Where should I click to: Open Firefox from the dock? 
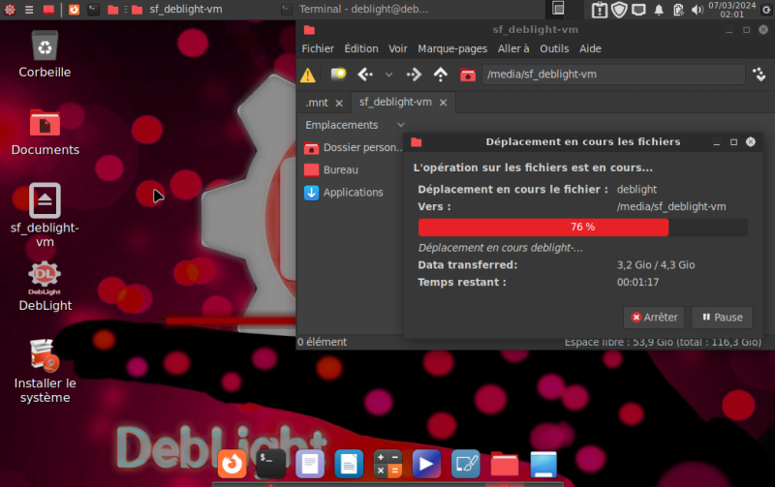click(232, 464)
